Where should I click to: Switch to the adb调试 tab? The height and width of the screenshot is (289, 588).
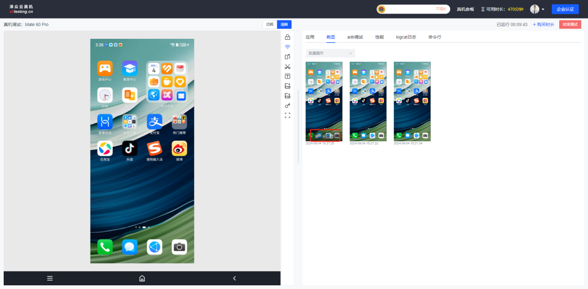(355, 37)
